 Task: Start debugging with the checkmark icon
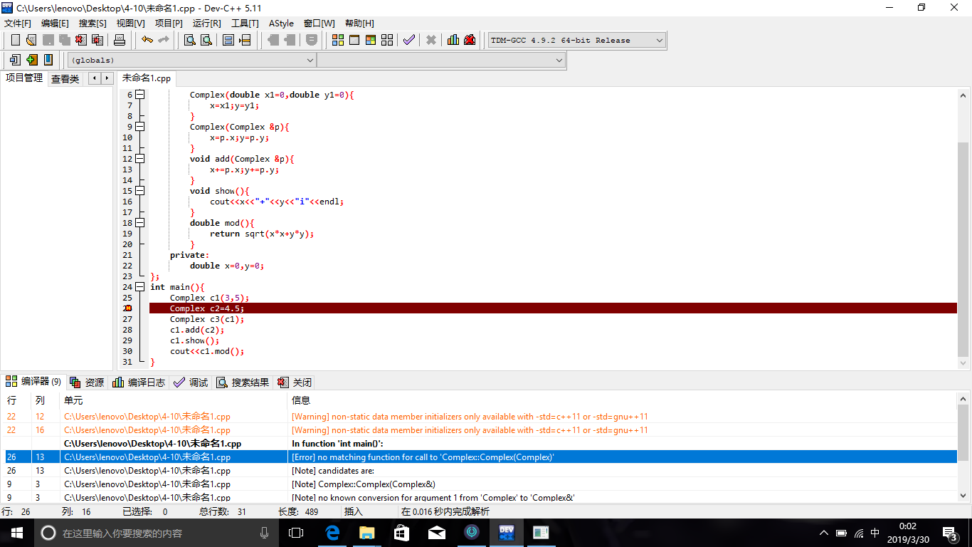[x=408, y=40]
